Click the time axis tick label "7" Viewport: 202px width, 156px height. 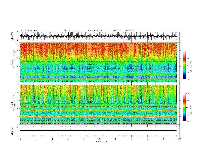(x=132, y=139)
